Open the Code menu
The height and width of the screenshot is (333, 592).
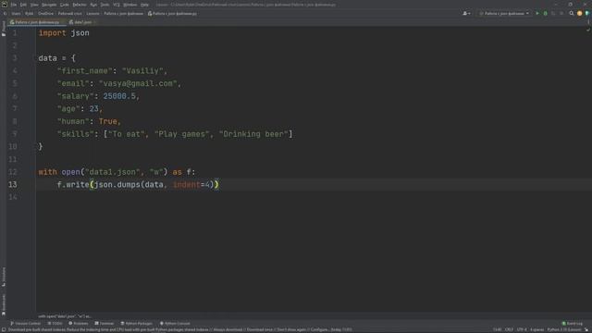64,5
